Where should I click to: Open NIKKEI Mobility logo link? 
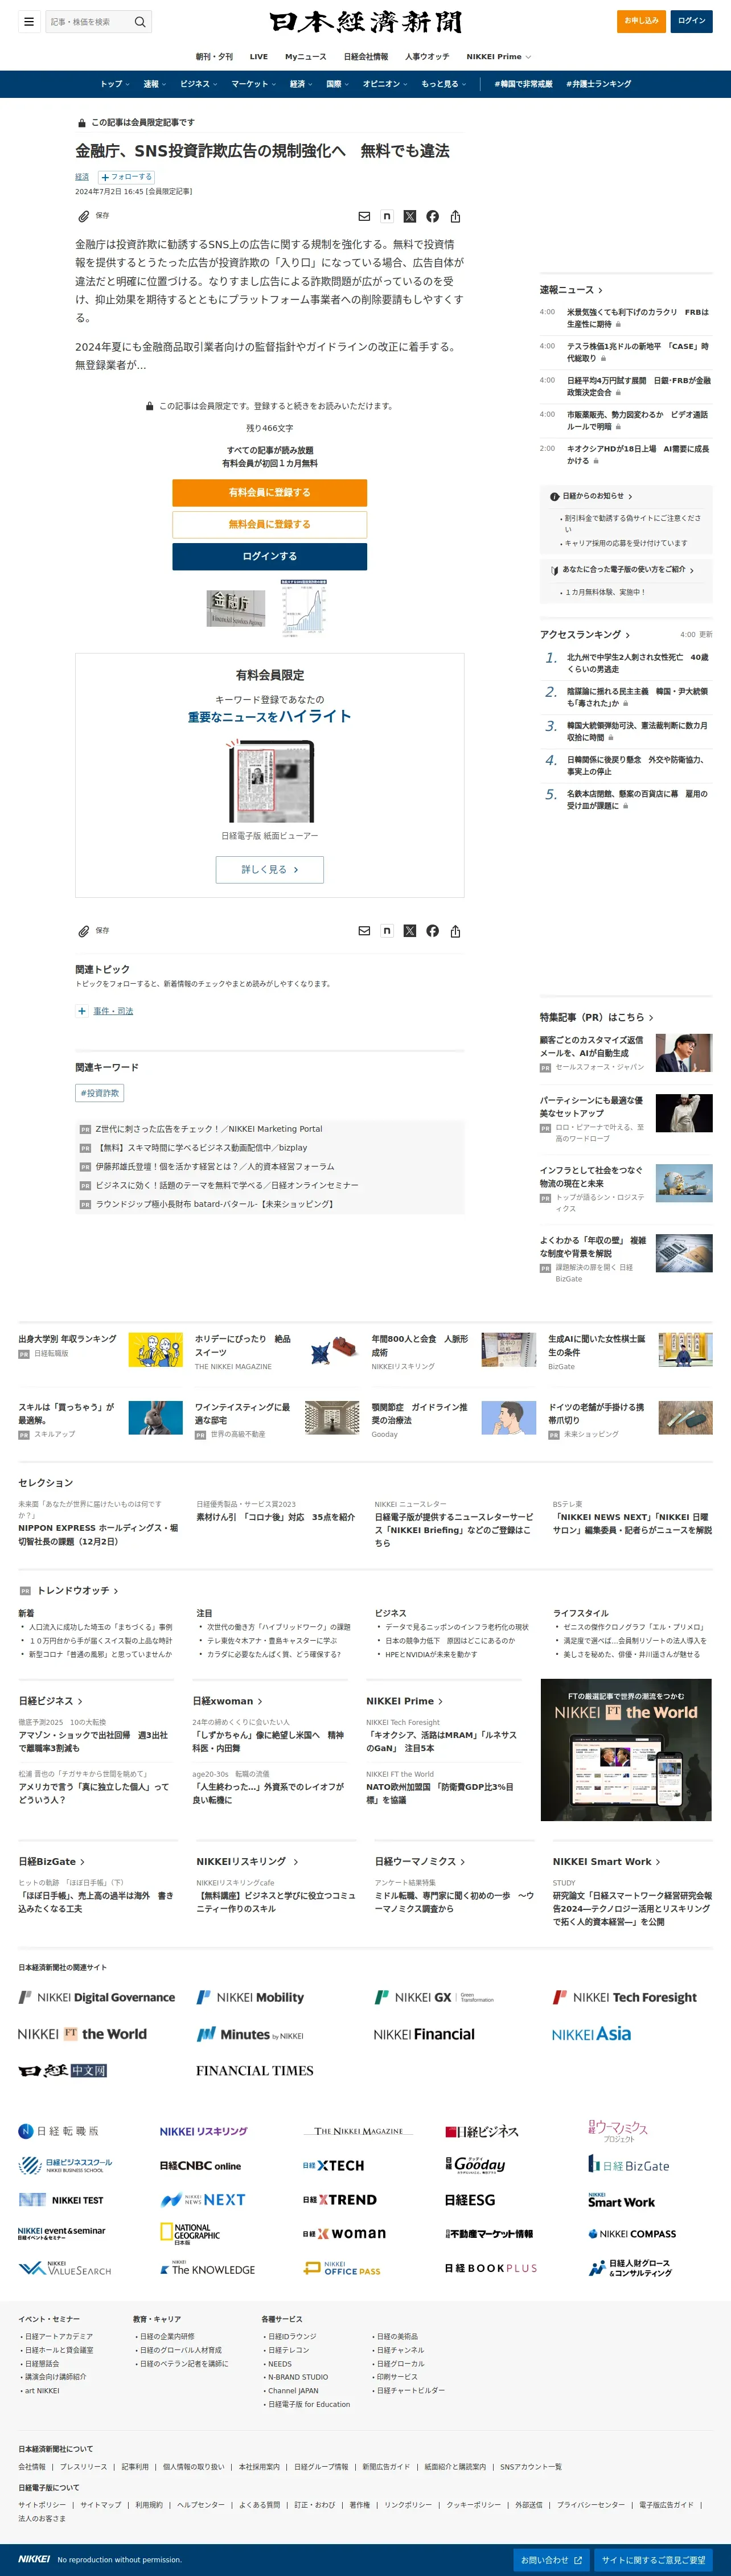coord(250,1997)
